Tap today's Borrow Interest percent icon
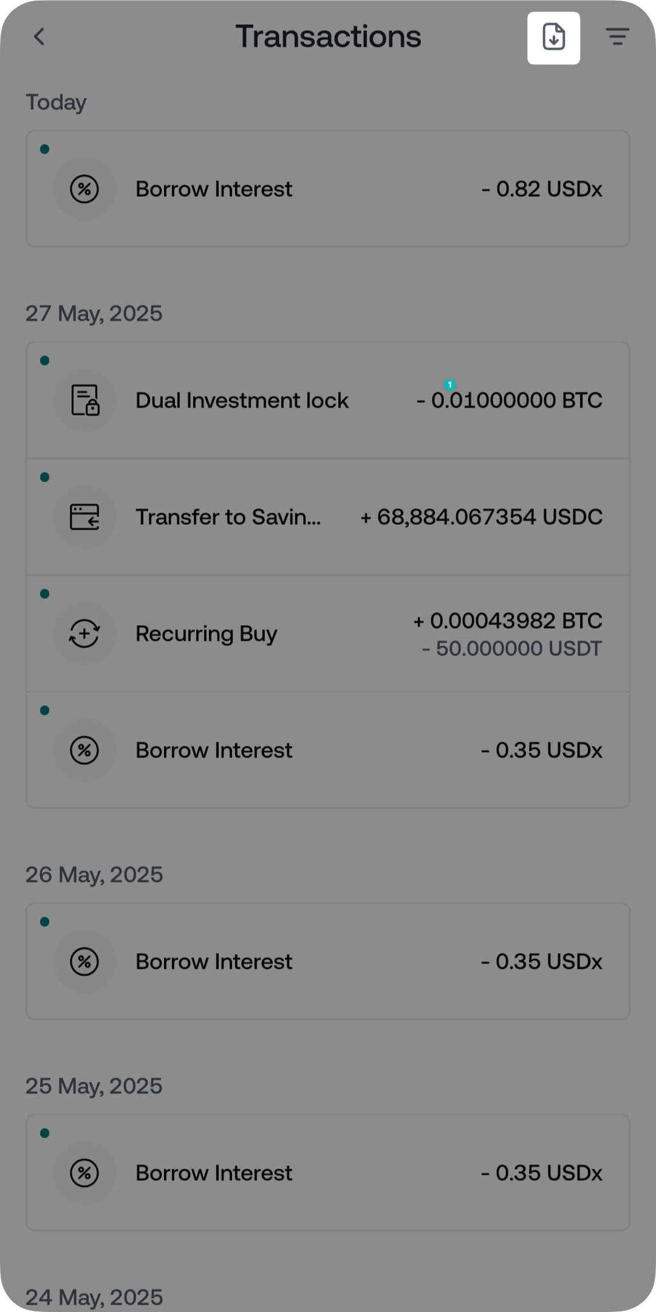Viewport: 656px width, 1312px height. (x=84, y=189)
